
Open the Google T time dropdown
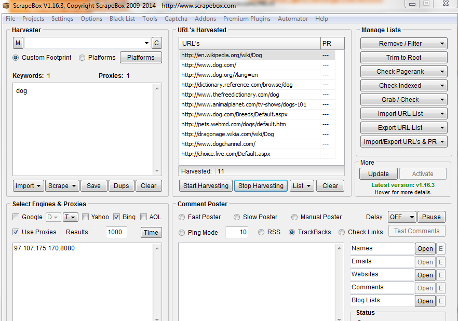70,217
